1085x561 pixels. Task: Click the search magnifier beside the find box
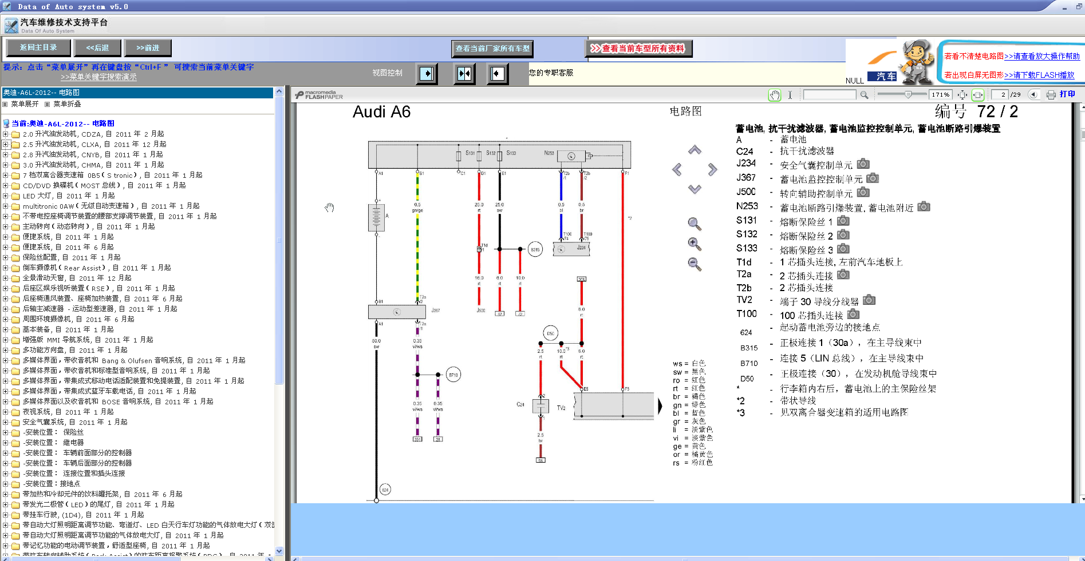point(864,95)
